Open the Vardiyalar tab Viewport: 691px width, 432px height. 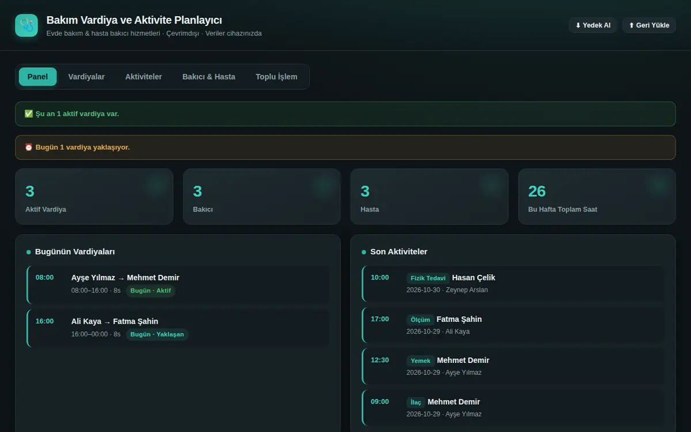click(86, 77)
